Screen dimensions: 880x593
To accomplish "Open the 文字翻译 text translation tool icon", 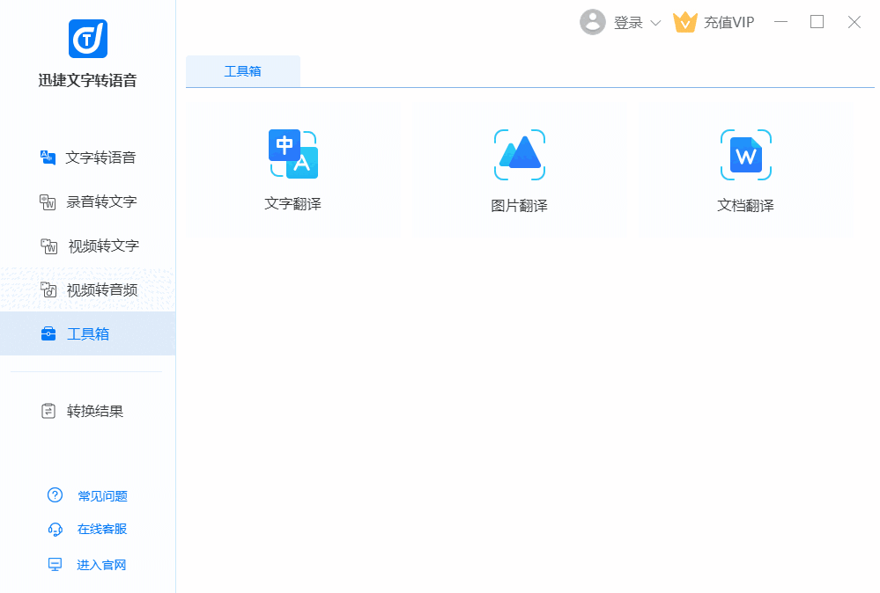I will point(293,155).
